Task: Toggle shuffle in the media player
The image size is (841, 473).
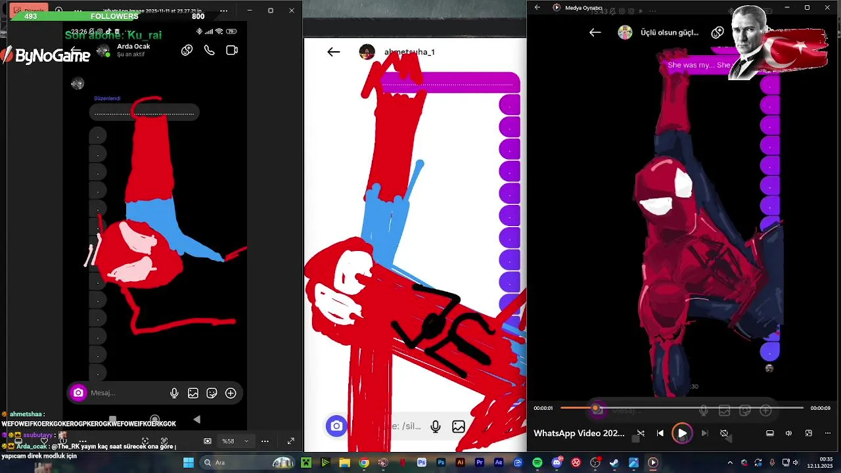Action: pos(641,433)
